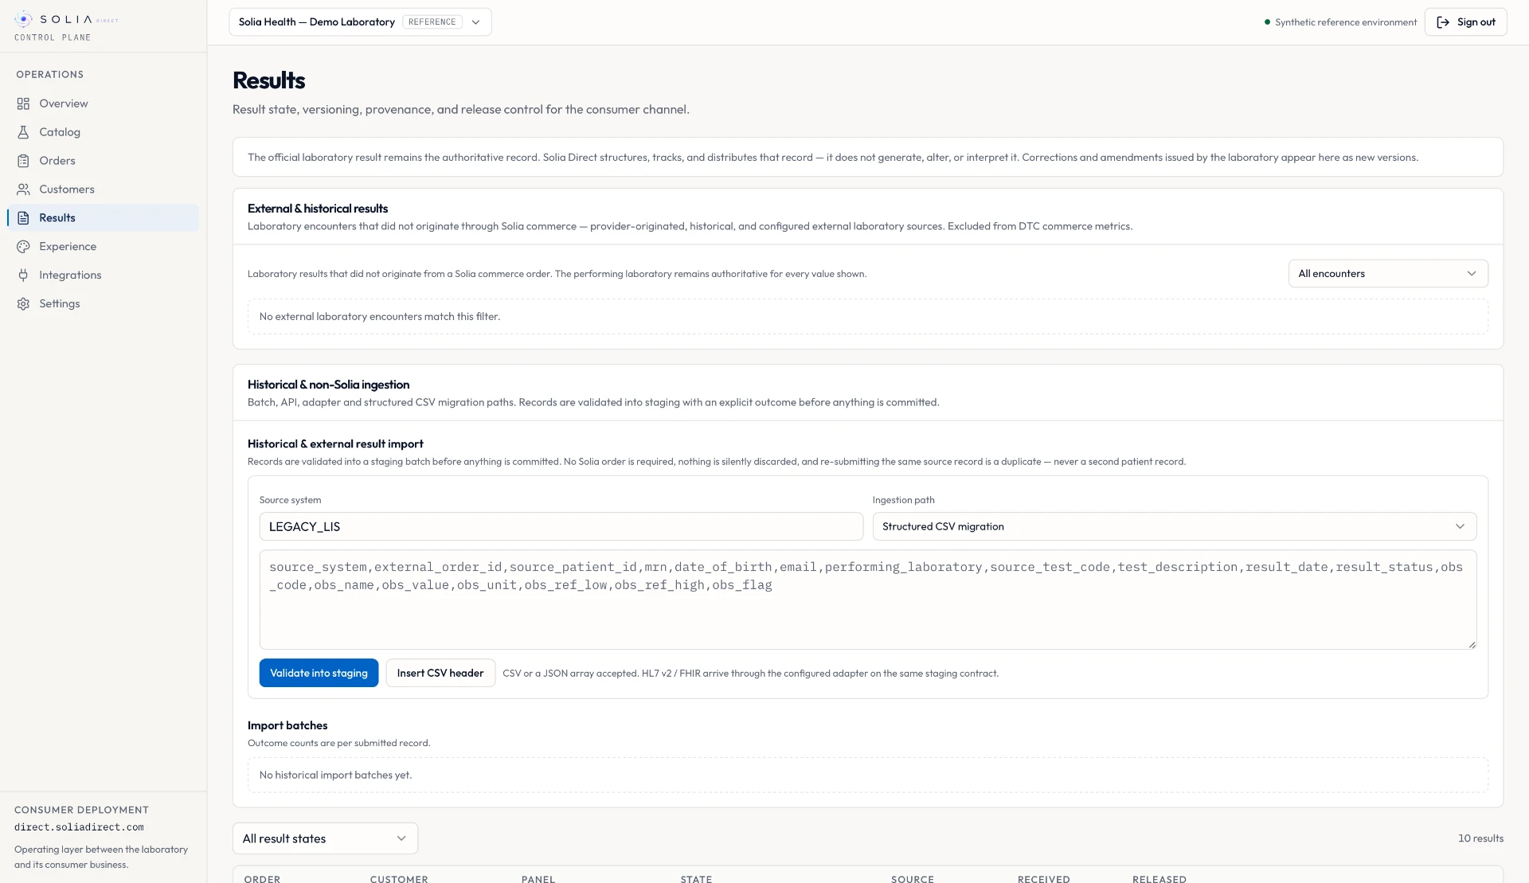Click the Solia logo icon
Viewport: 1529px width, 883px height.
coord(24,19)
